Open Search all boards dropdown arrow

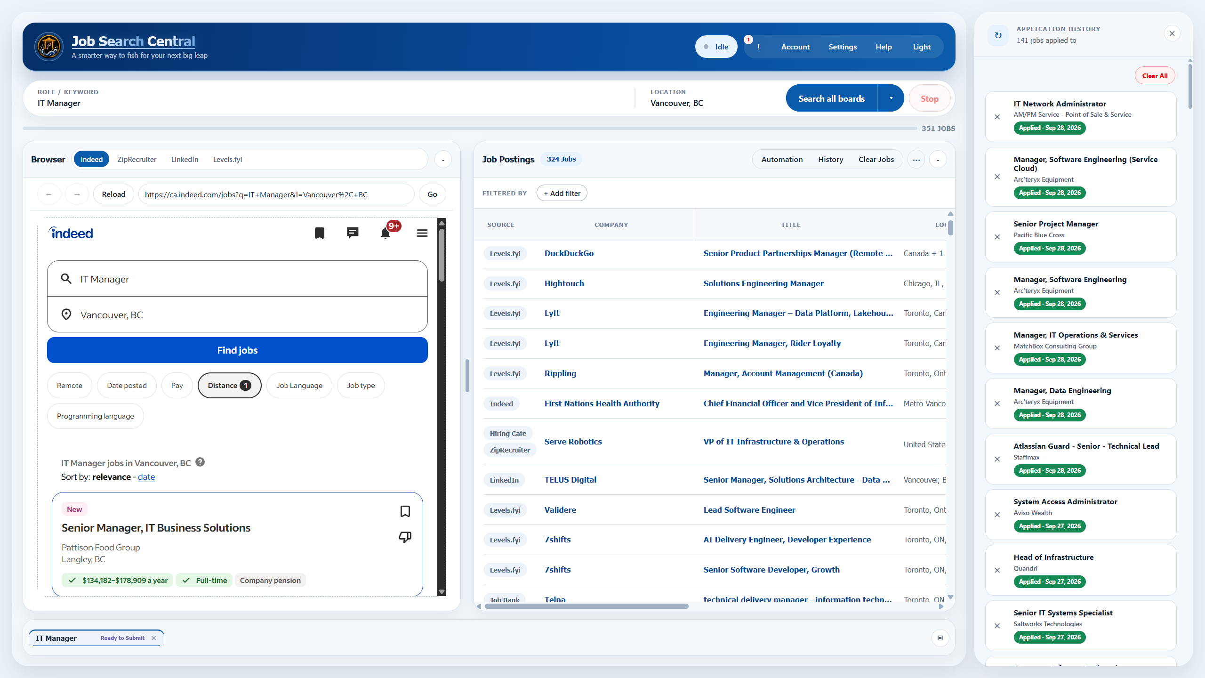pos(891,98)
